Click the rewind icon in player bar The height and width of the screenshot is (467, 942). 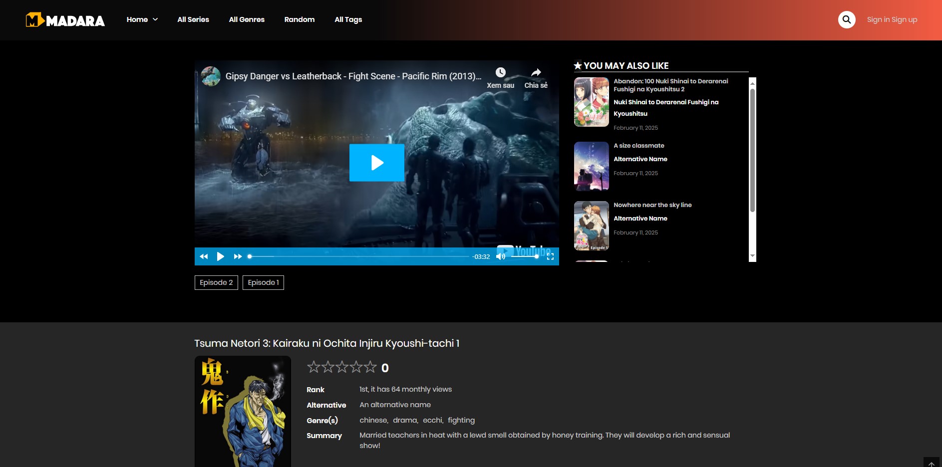[204, 256]
